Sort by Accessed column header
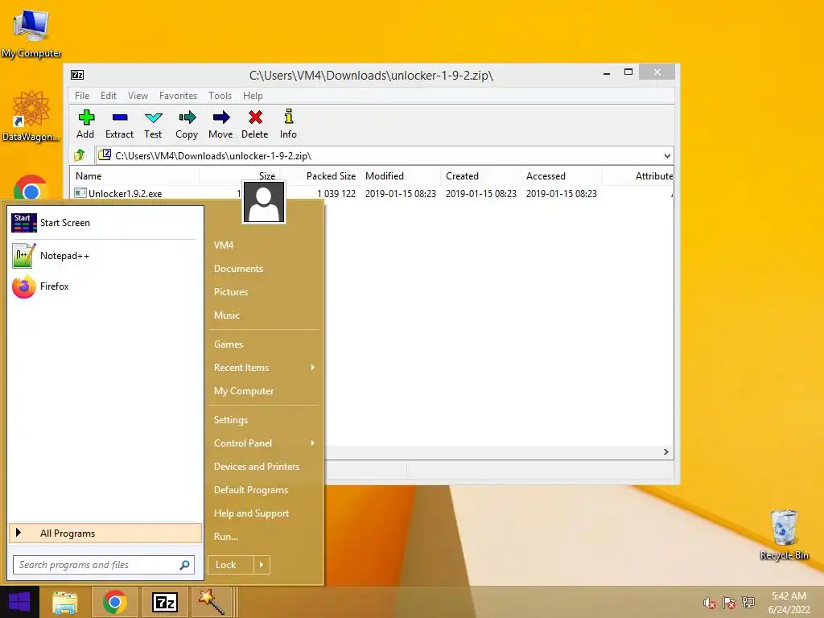This screenshot has height=618, width=824. [561, 176]
